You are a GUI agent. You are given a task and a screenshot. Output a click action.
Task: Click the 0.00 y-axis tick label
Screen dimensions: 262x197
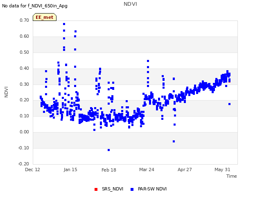point(25,132)
